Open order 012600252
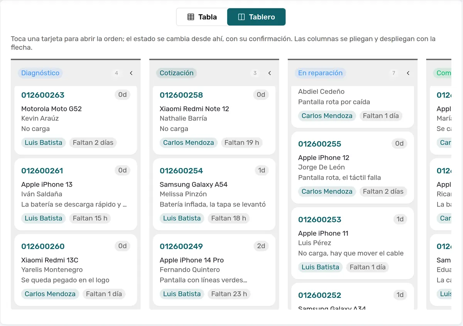463x326 pixels. pos(320,295)
